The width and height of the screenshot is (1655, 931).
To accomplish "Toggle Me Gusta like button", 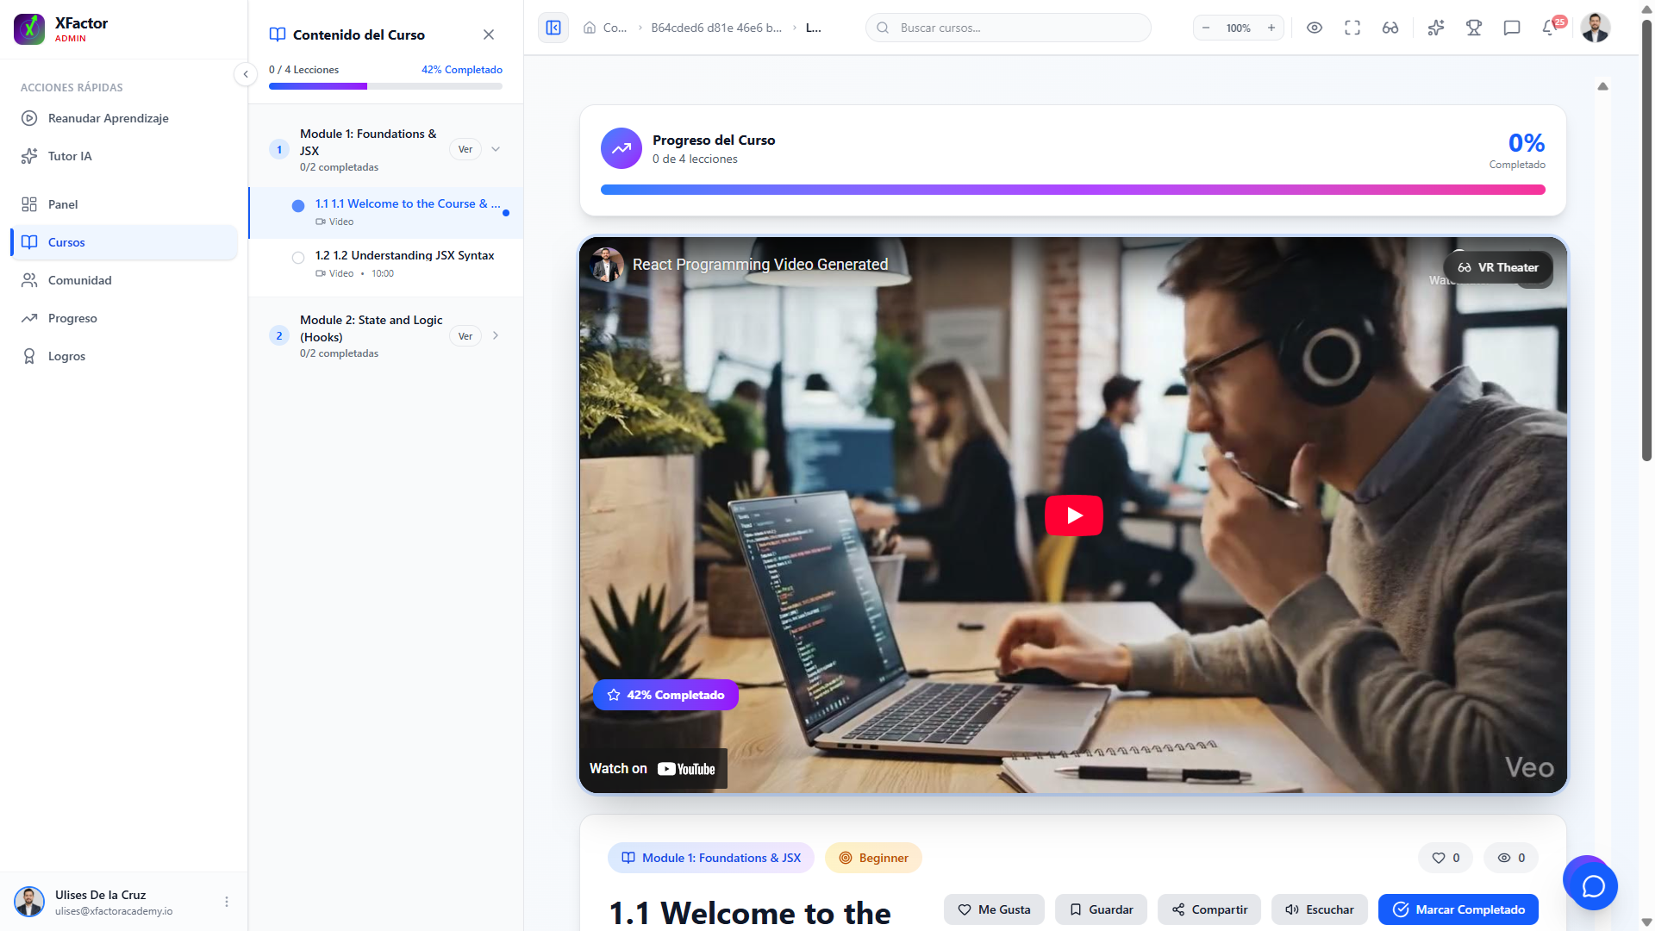I will pos(994,909).
